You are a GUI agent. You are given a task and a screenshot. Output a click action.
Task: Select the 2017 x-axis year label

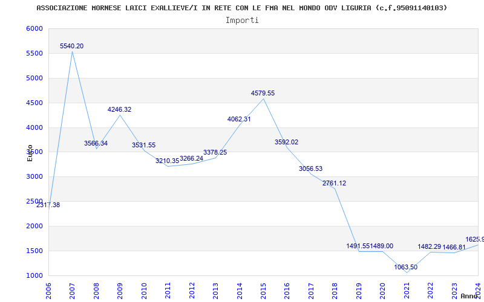311,290
